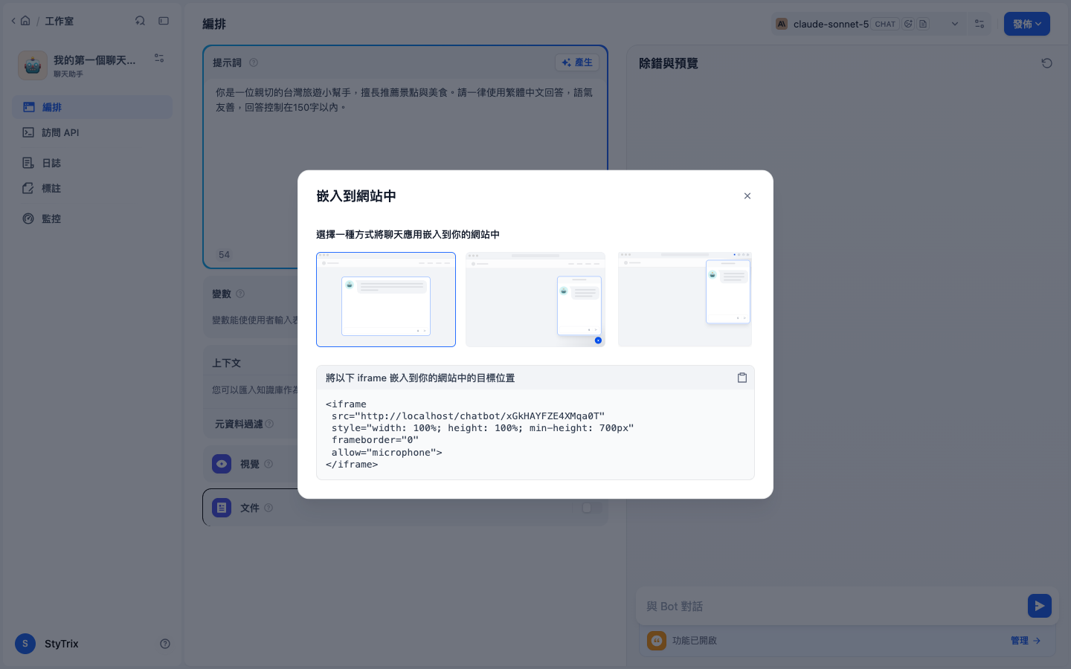Send message with the blue arrow button
The width and height of the screenshot is (1071, 669).
point(1040,606)
